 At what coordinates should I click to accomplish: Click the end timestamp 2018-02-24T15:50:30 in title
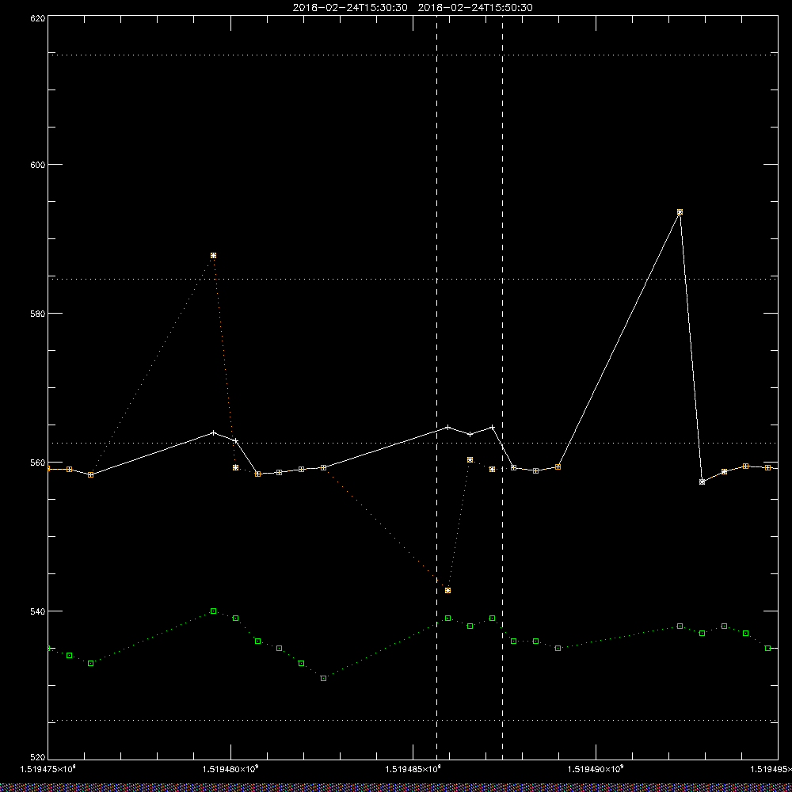pyautogui.click(x=475, y=7)
